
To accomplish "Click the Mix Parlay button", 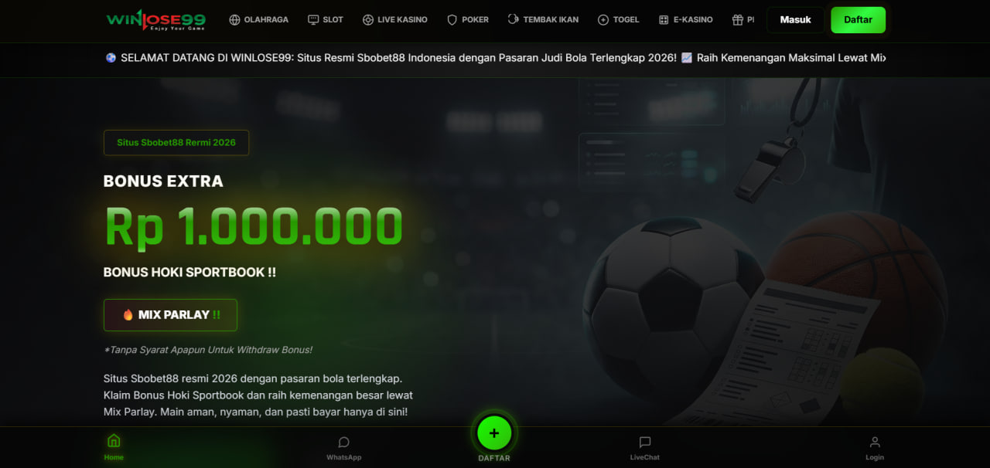I will [170, 315].
